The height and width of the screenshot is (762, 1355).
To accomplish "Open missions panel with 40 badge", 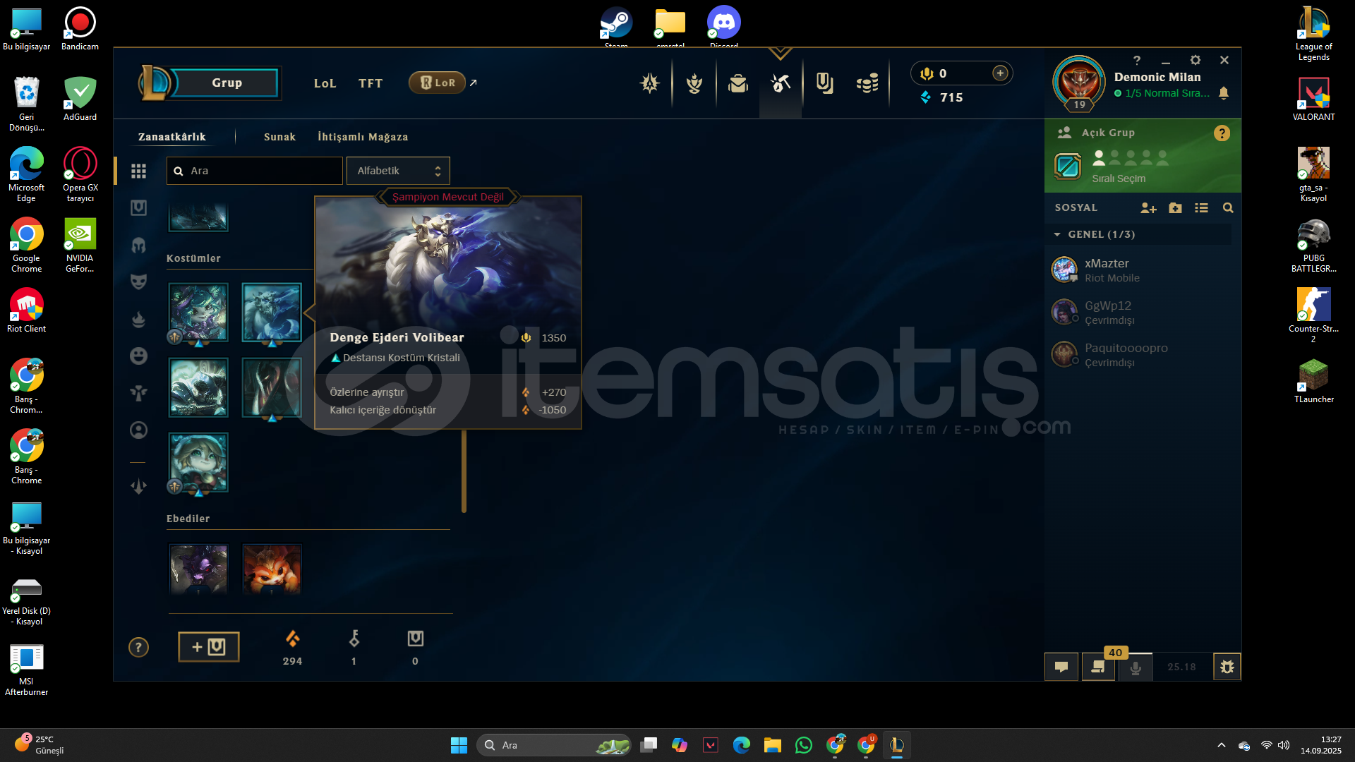I will tap(1098, 667).
